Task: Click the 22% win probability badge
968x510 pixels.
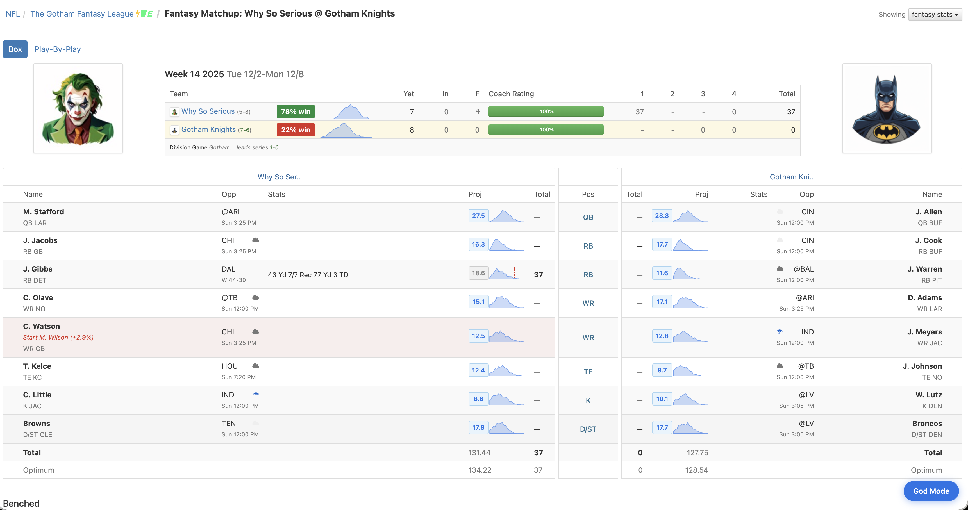Action: (295, 130)
